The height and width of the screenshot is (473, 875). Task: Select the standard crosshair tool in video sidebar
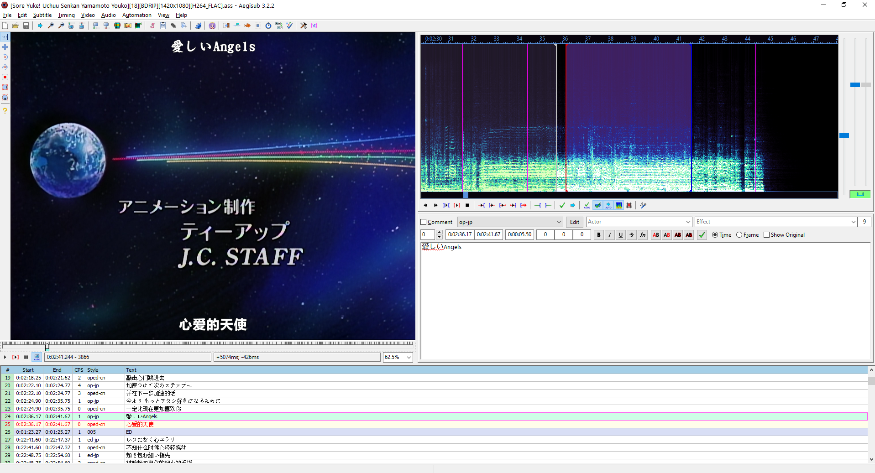[5, 37]
